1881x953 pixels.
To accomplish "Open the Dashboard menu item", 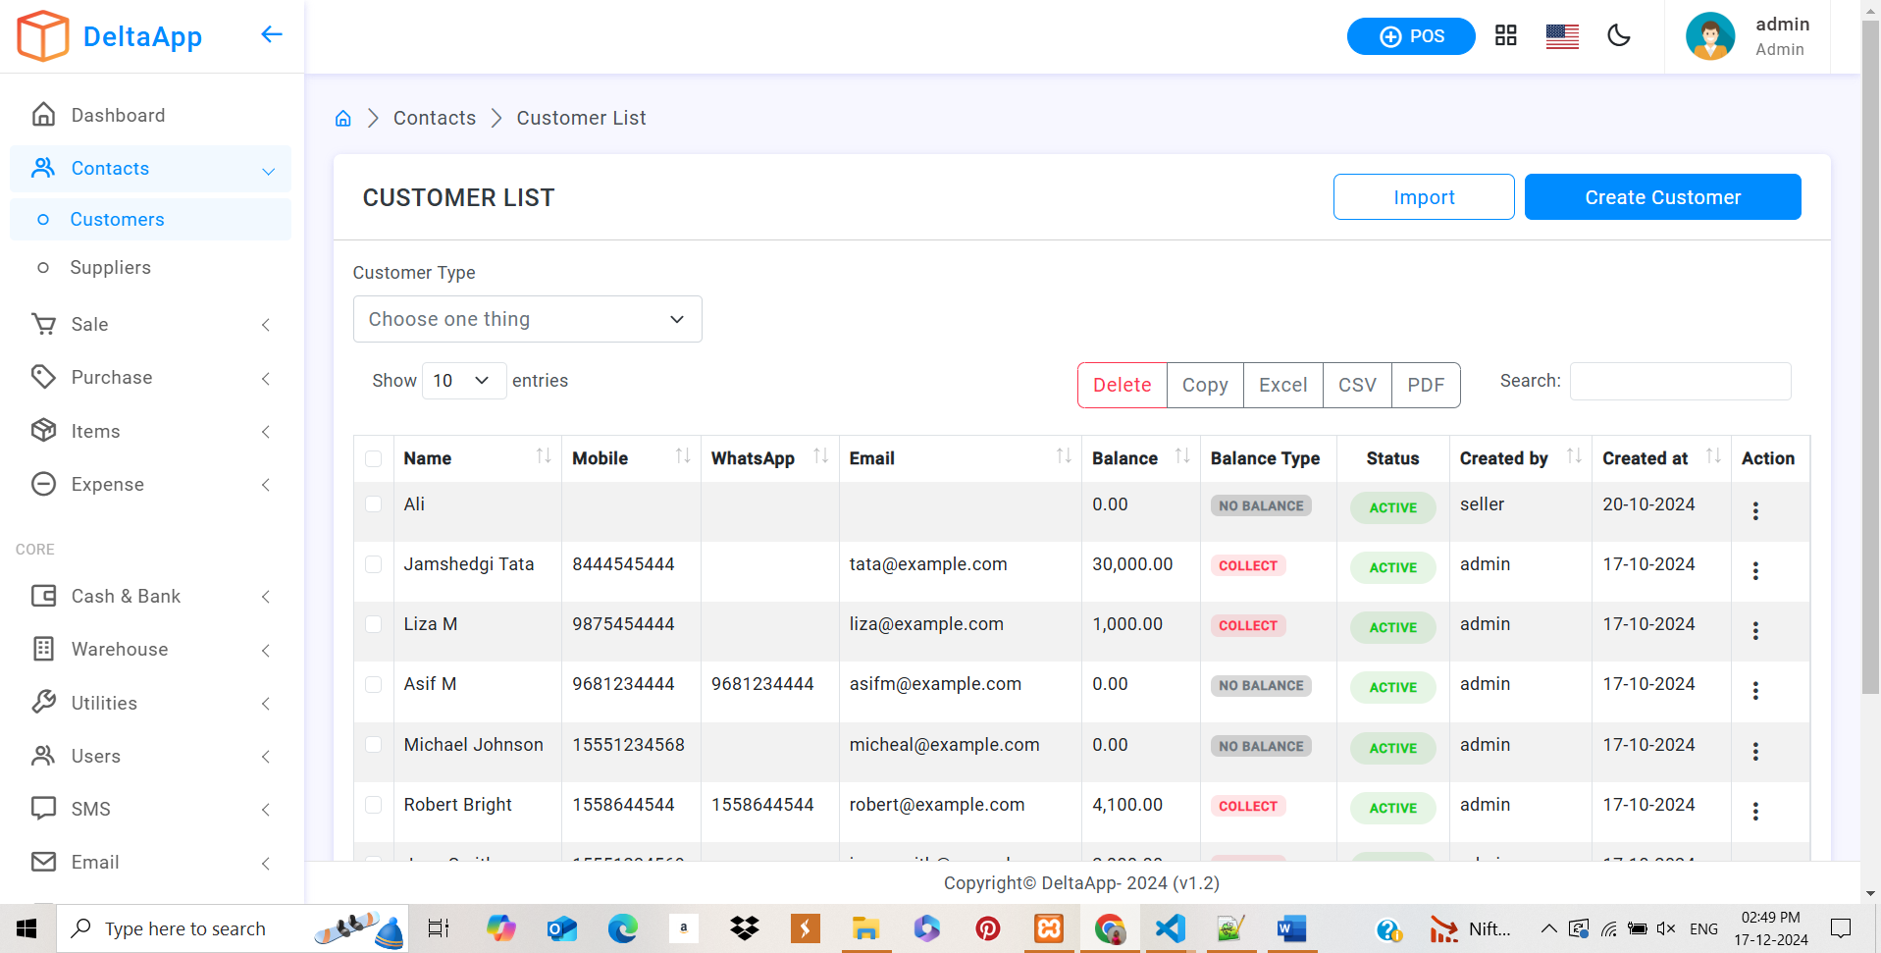I will (x=118, y=115).
